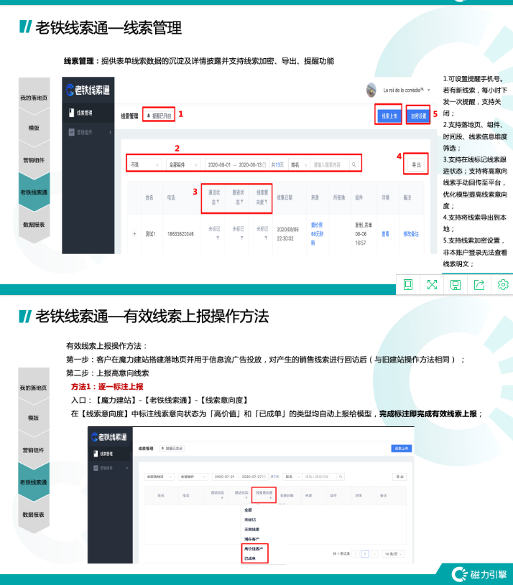
Task: Choose 高价值客户 from the intent filter menu
Action: click(254, 548)
